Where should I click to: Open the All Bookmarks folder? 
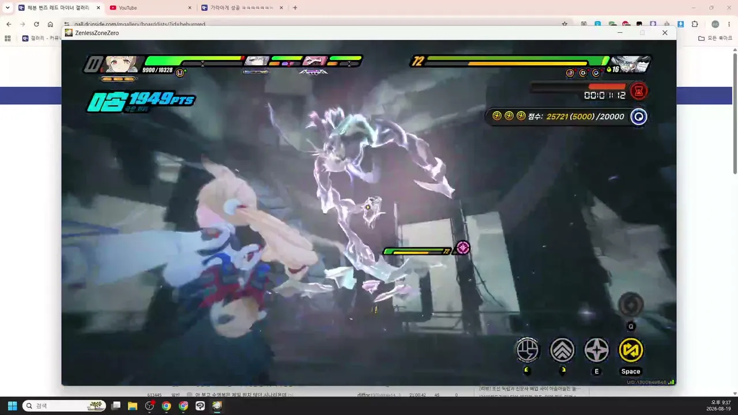point(715,39)
